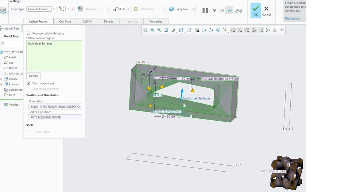Click the Z= 50.00 dimension label

168,117
